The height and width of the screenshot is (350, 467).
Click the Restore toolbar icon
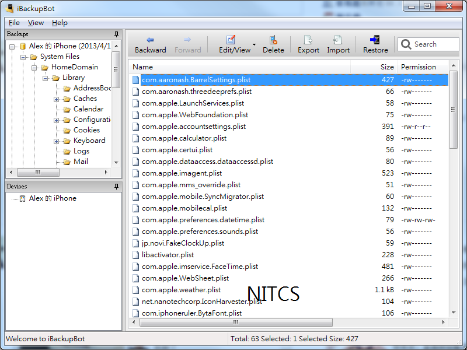tap(375, 40)
